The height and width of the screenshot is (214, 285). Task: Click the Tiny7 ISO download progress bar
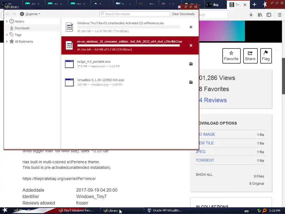pyautogui.click(x=129, y=27)
